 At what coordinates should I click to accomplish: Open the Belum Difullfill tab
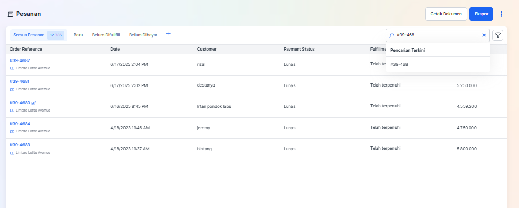[x=106, y=35]
